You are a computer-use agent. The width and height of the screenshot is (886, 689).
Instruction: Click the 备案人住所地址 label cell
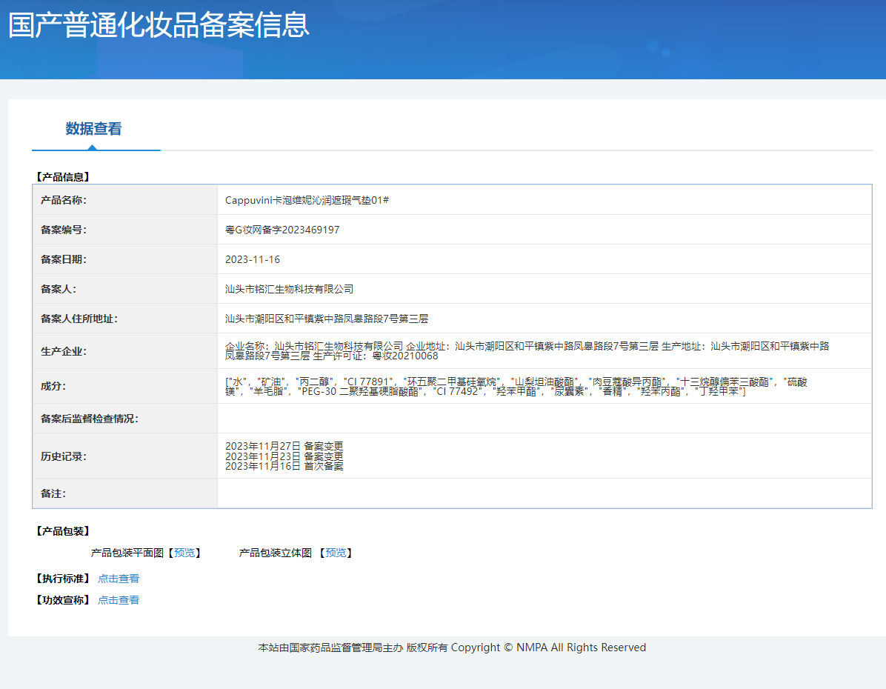pos(125,319)
